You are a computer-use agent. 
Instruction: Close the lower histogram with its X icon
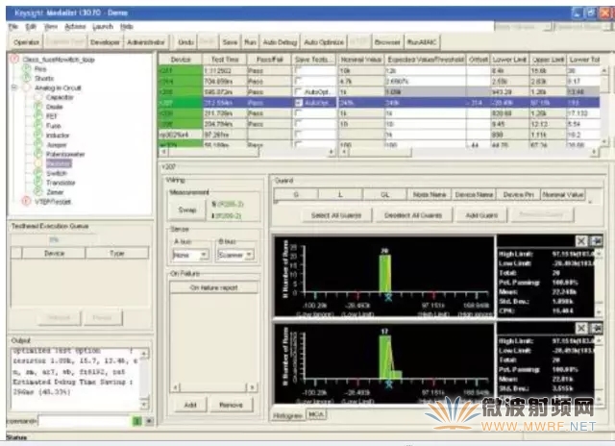pyautogui.click(x=581, y=328)
